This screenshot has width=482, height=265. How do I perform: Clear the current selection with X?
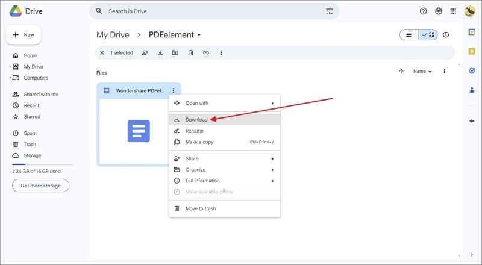(x=102, y=53)
